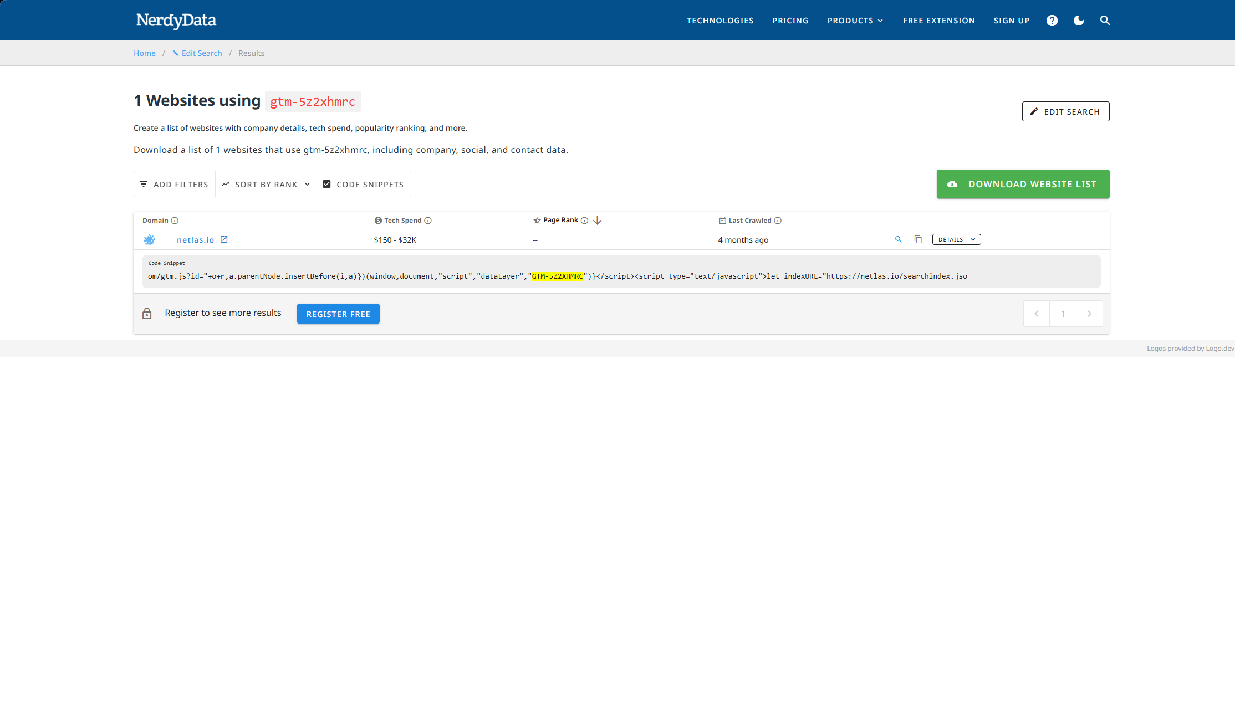This screenshot has width=1235, height=722.
Task: Go to next results page arrow
Action: (x=1089, y=314)
